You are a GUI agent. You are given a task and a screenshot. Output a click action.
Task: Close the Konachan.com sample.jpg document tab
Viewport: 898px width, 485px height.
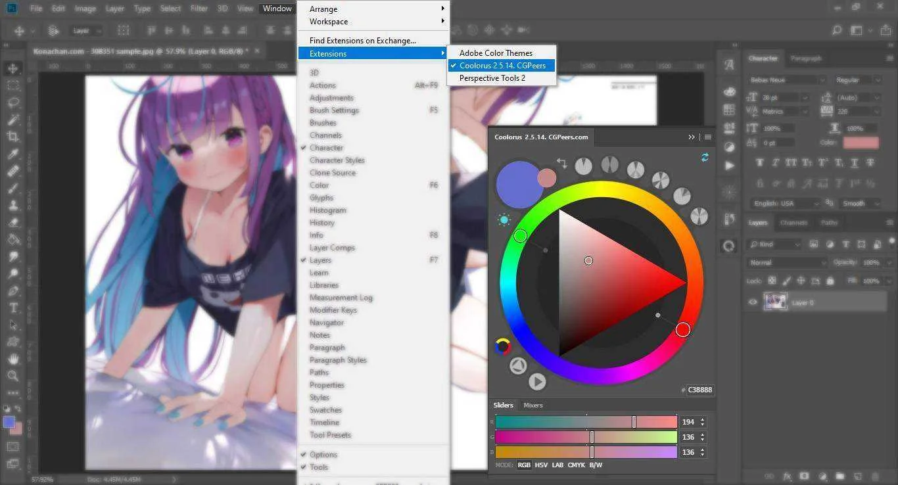(256, 51)
